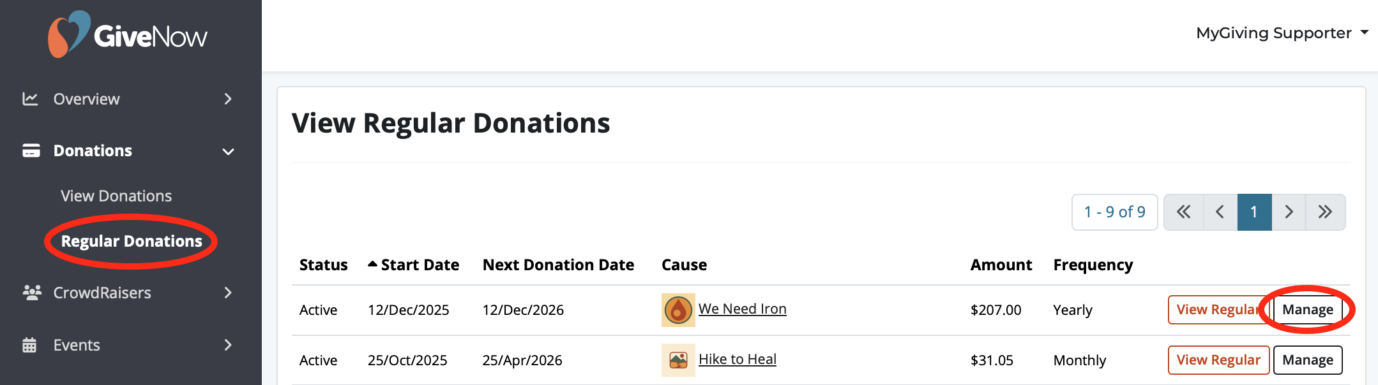Manage the yearly We Need Iron donation
The width and height of the screenshot is (1378, 385).
pos(1308,309)
